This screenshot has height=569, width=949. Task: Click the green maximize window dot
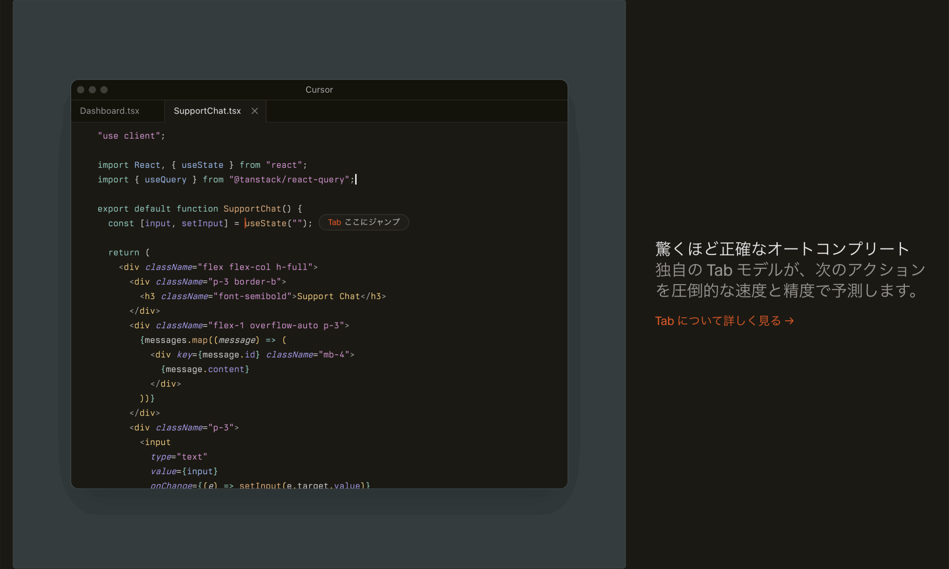pyautogui.click(x=104, y=89)
